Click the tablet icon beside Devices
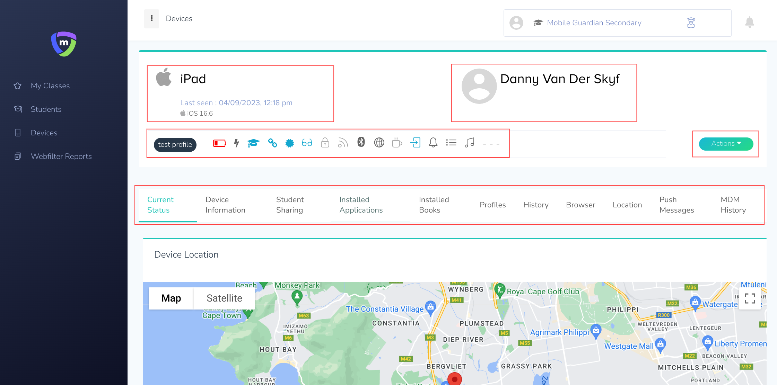Screen dimensions: 777x385 18,133
